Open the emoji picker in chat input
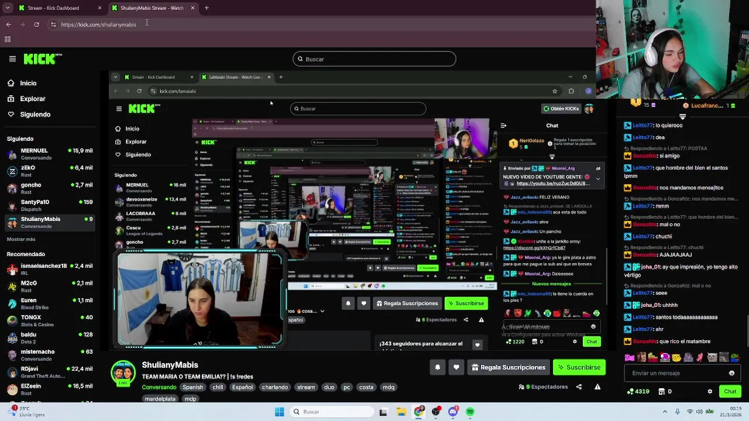Image resolution: width=749 pixels, height=421 pixels. click(x=731, y=373)
